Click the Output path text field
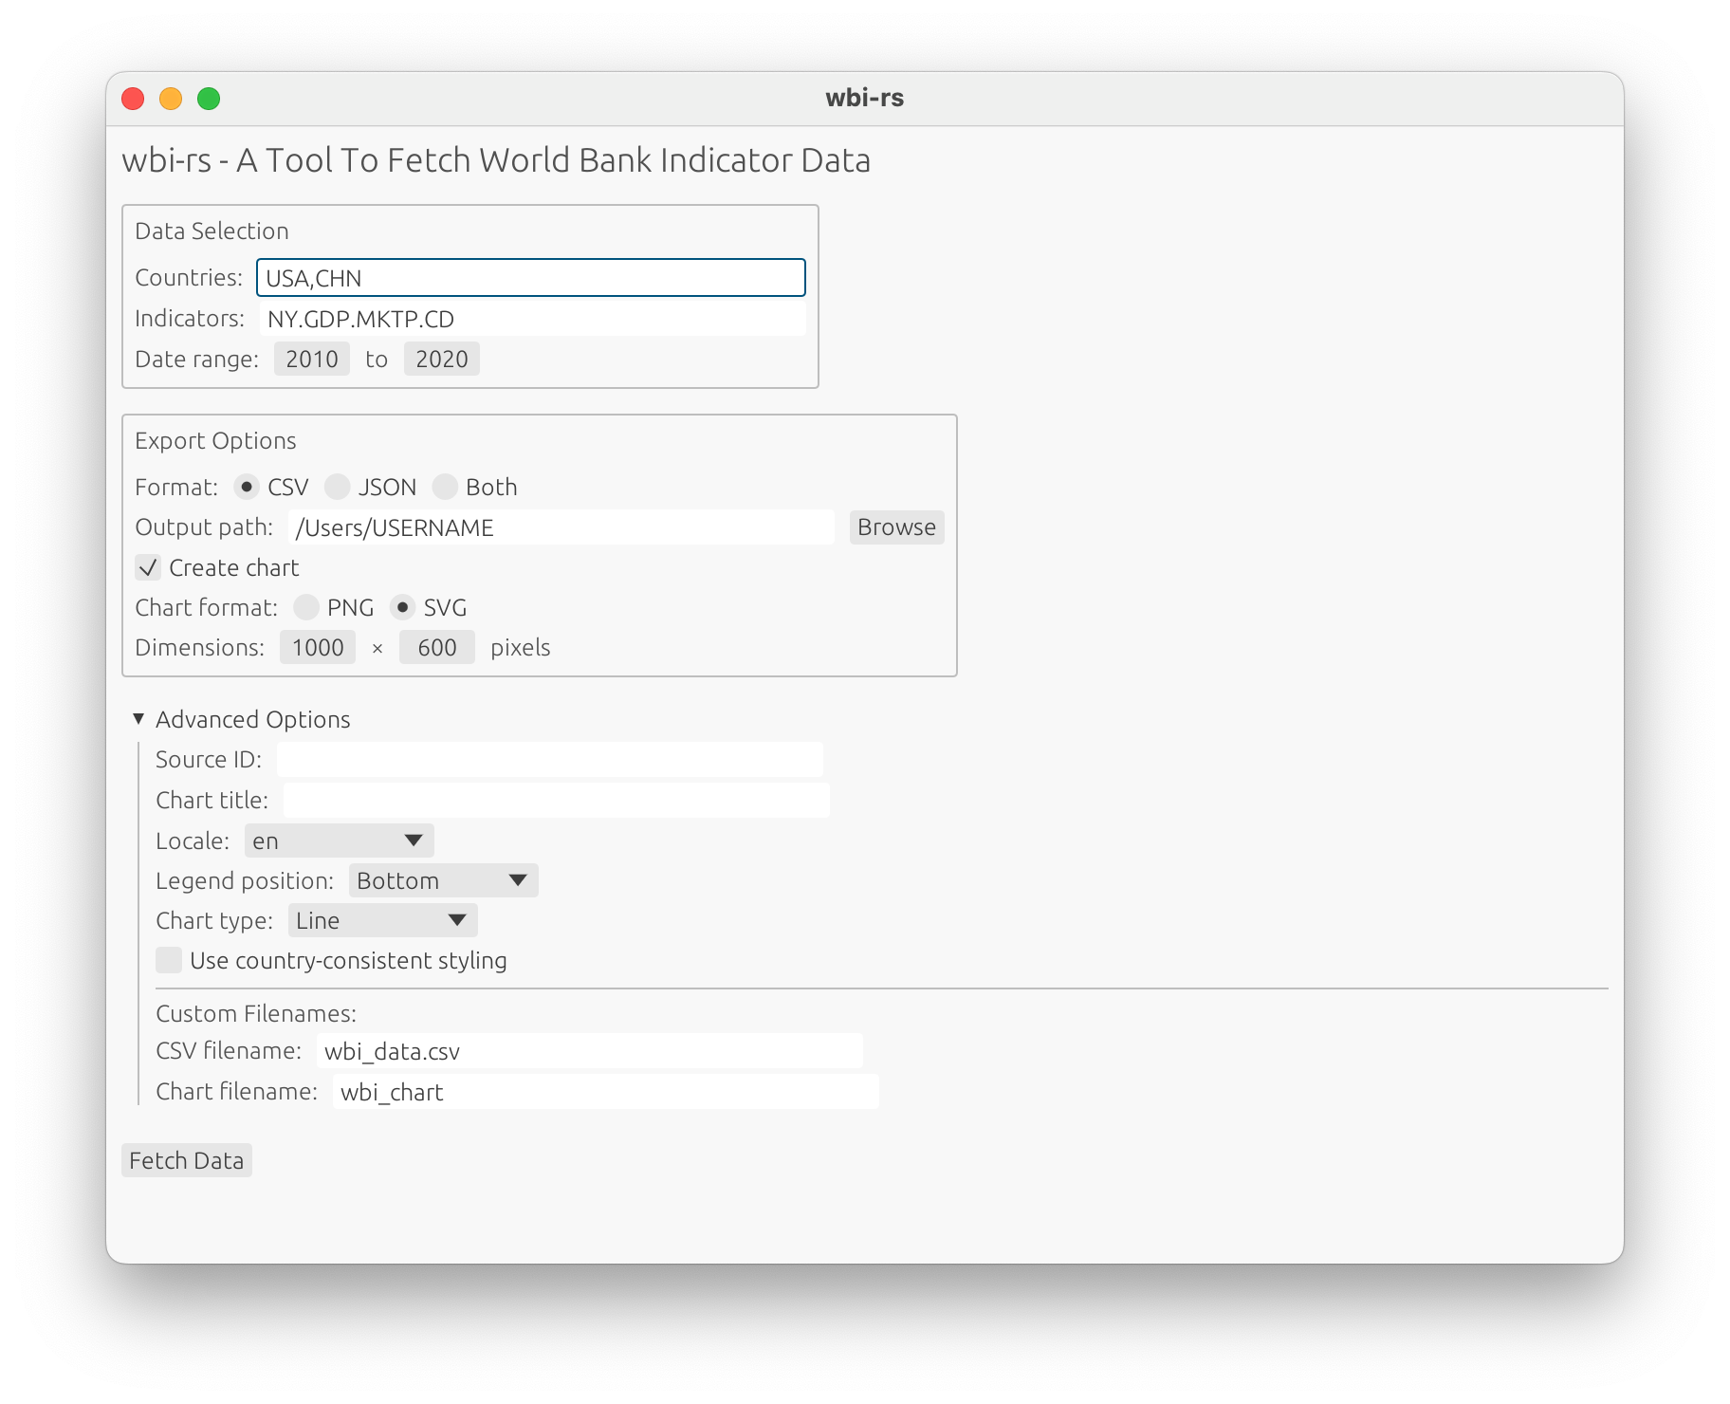Screen dimensions: 1730x1404 click(x=561, y=527)
